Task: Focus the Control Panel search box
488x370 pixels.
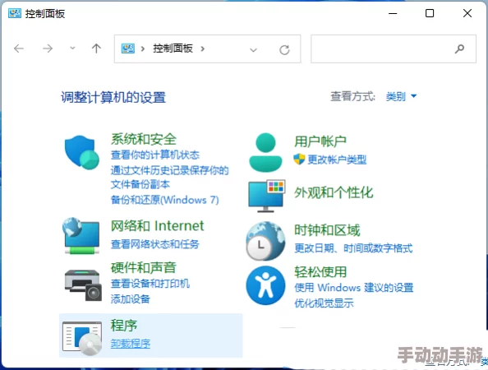Action: tap(394, 49)
